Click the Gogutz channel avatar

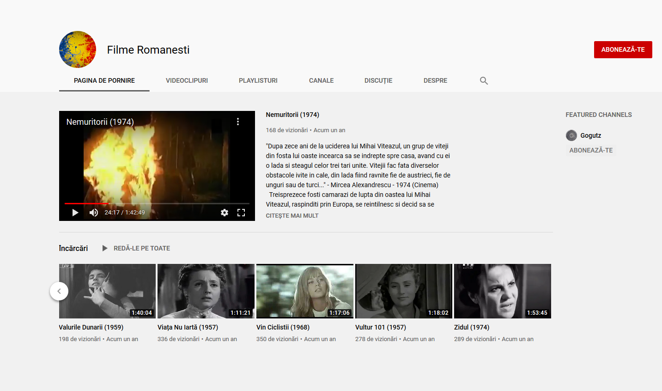pos(571,135)
